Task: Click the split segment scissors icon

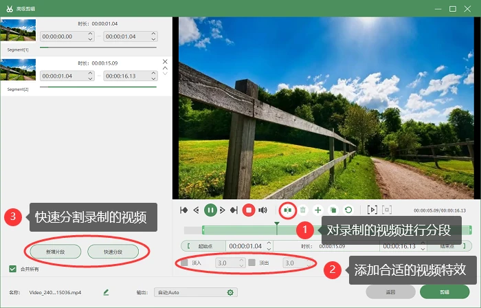Action: tap(287, 210)
